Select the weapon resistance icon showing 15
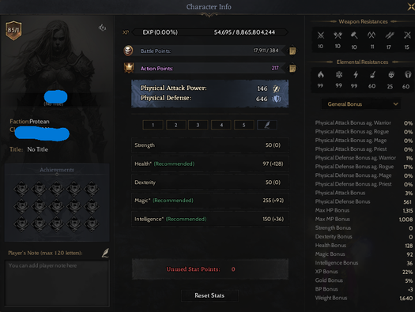Screen dimensions: 415x312 [x=407, y=36]
